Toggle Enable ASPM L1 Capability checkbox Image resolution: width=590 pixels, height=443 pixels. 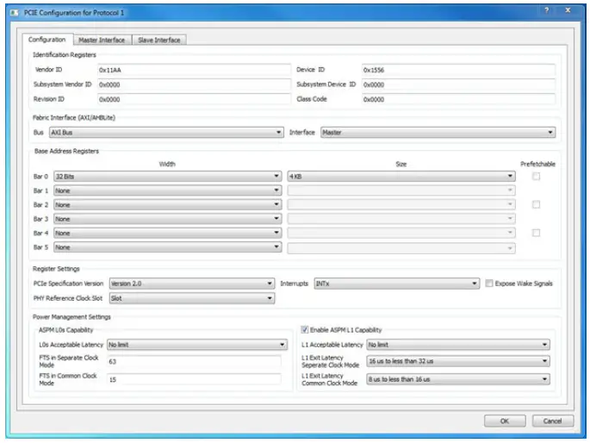point(305,330)
